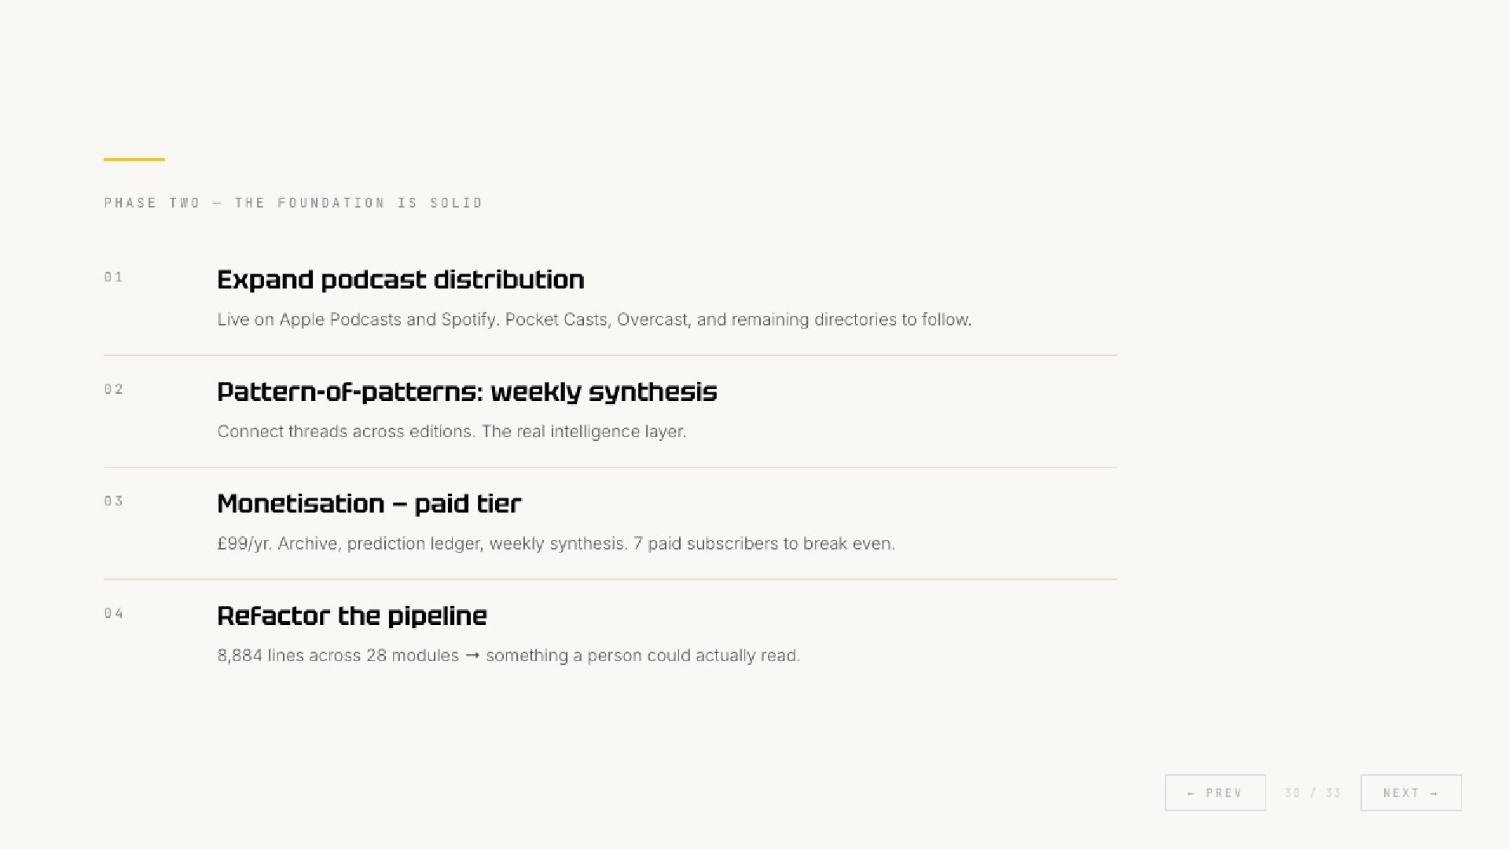Viewport: 1509px width, 849px height.
Task: Click the item number 02
Action: [114, 389]
